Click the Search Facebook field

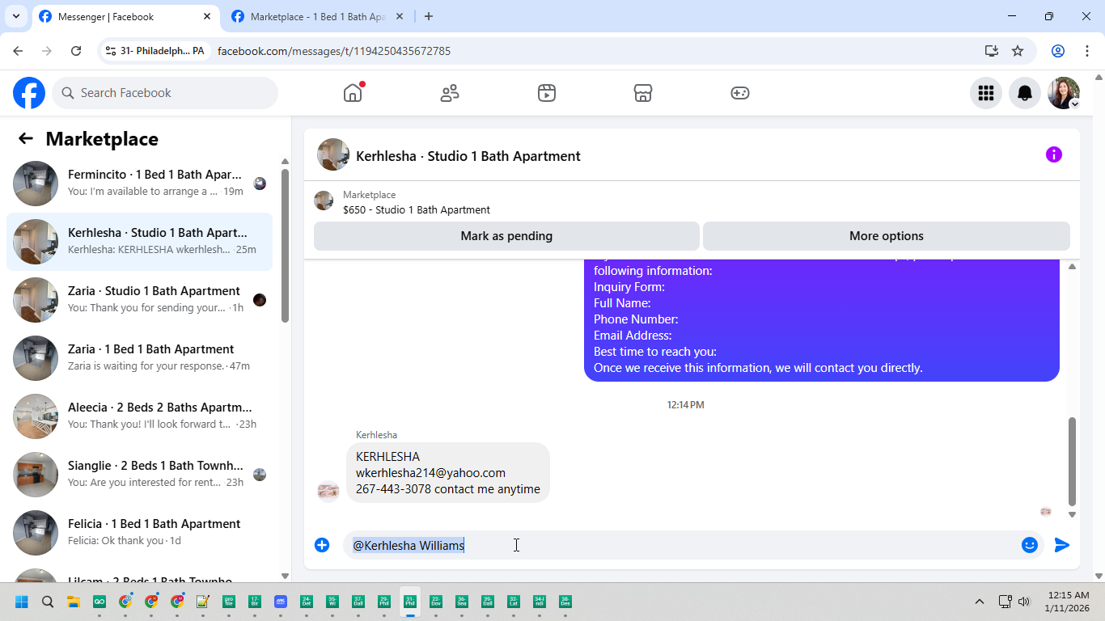165,93
